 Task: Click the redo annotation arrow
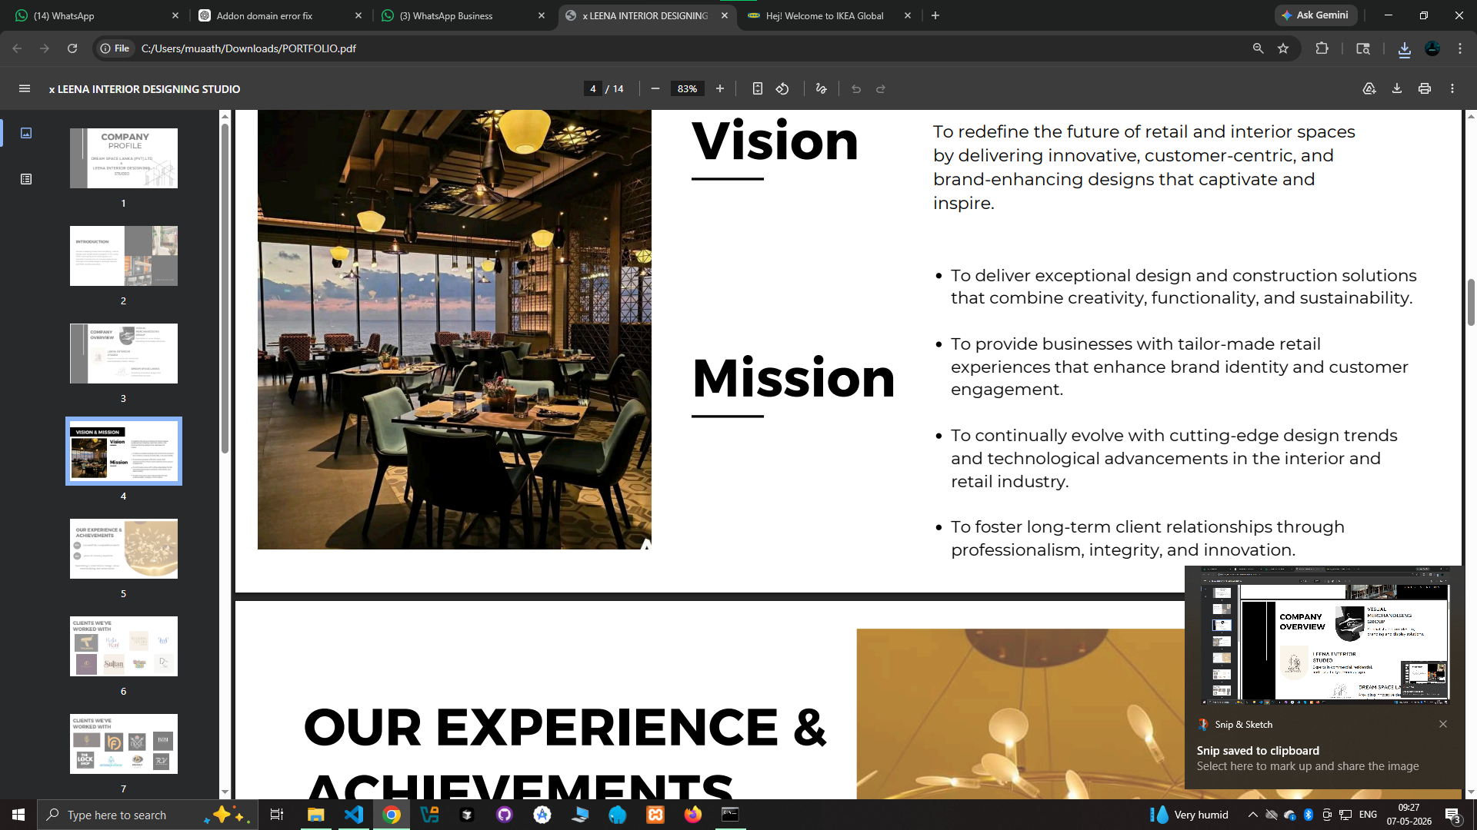[881, 89]
